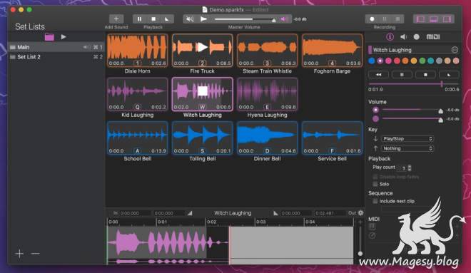Start recording with the record button

[x=372, y=19]
